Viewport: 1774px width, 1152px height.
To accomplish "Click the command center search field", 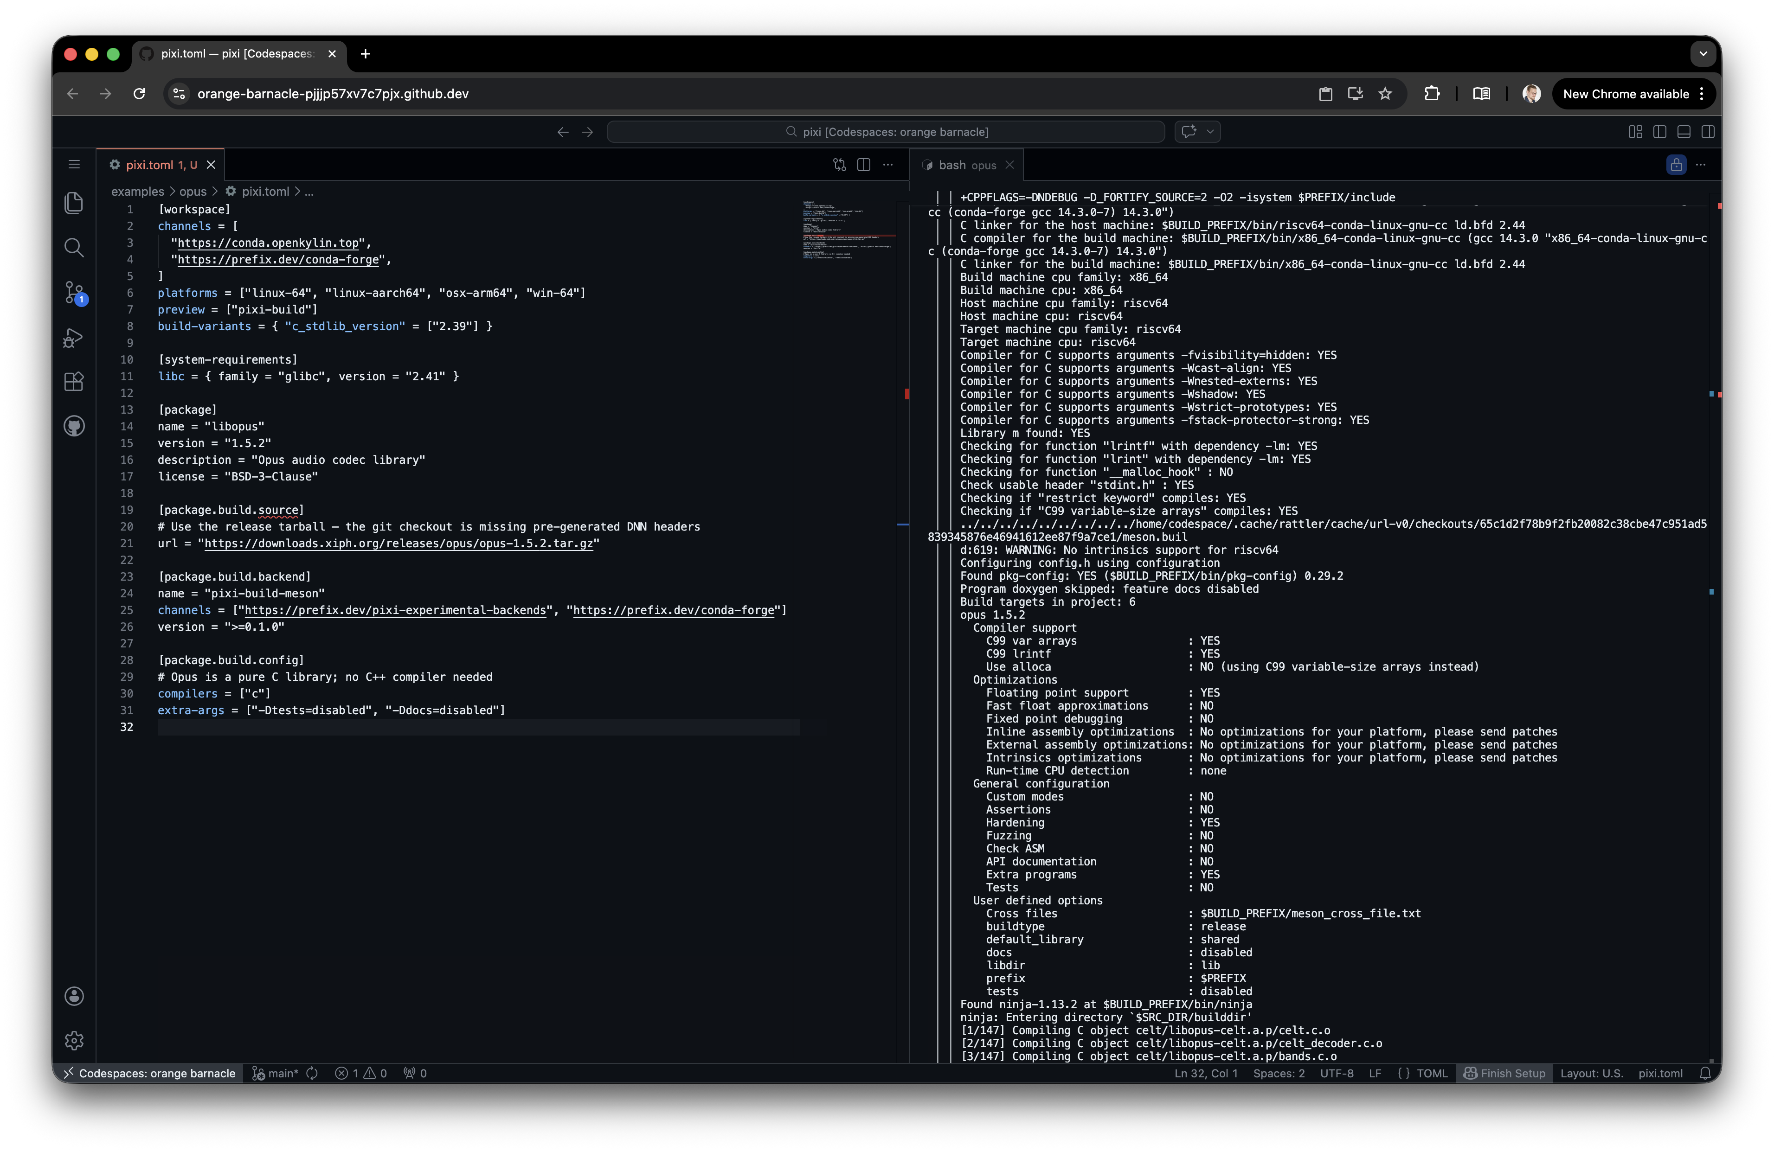I will [886, 132].
